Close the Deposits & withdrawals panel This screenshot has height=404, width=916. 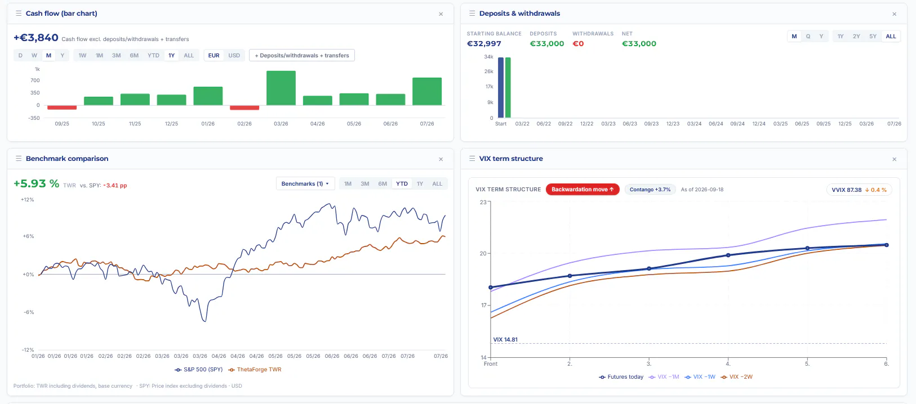894,14
